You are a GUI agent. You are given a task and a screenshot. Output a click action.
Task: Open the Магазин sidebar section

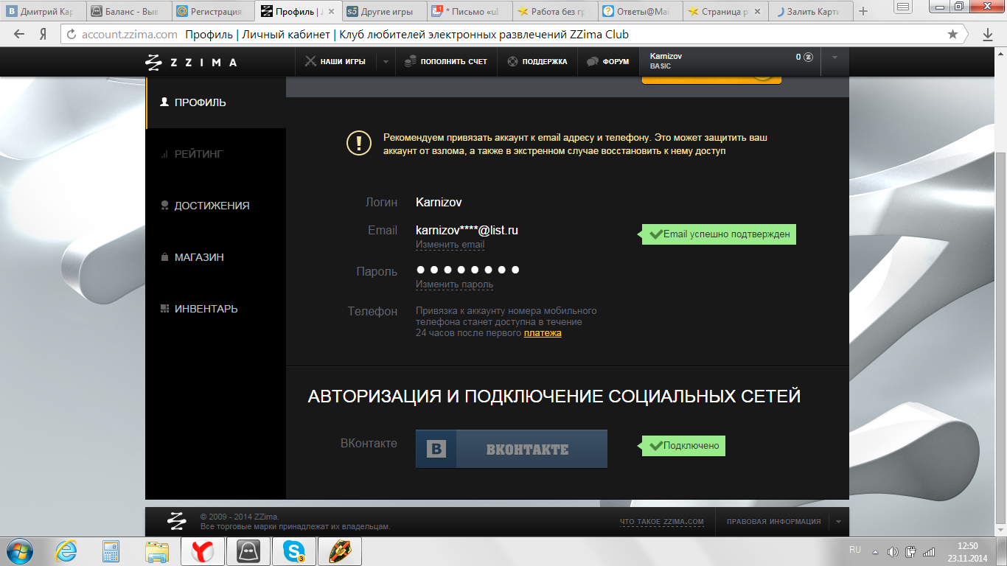click(216, 257)
